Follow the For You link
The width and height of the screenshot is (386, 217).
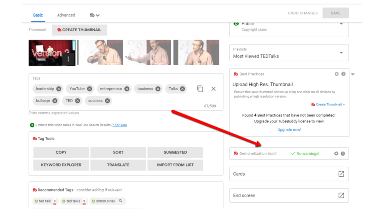click(119, 125)
